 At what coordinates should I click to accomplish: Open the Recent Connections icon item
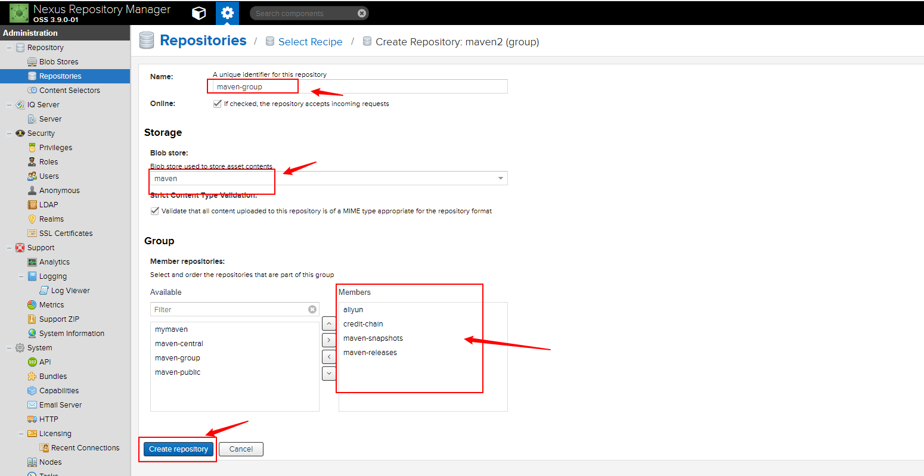click(x=44, y=448)
